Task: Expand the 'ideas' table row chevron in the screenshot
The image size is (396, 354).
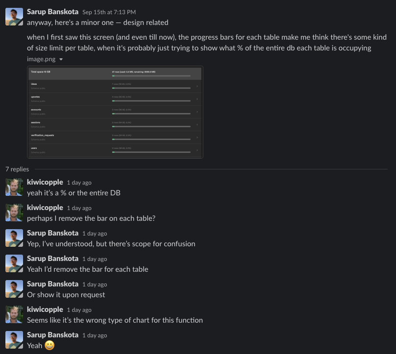Action: click(197, 87)
